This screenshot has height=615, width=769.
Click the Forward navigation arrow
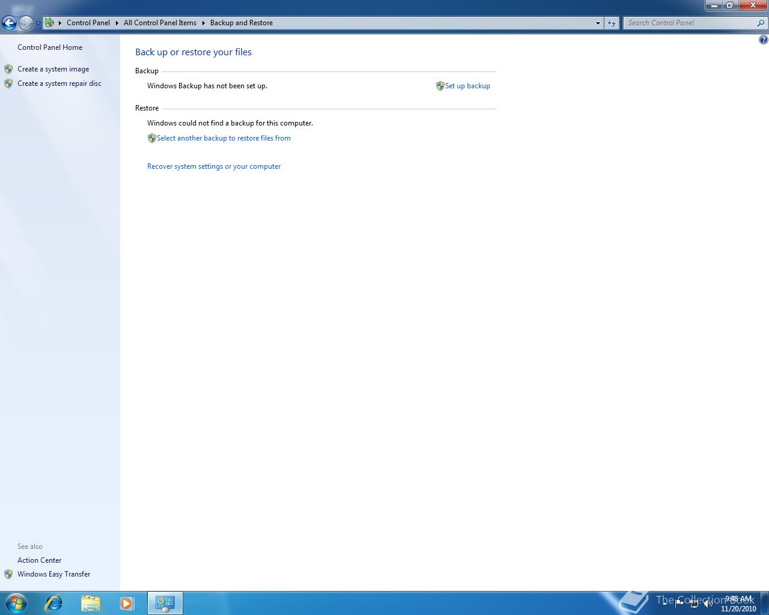pyautogui.click(x=26, y=23)
